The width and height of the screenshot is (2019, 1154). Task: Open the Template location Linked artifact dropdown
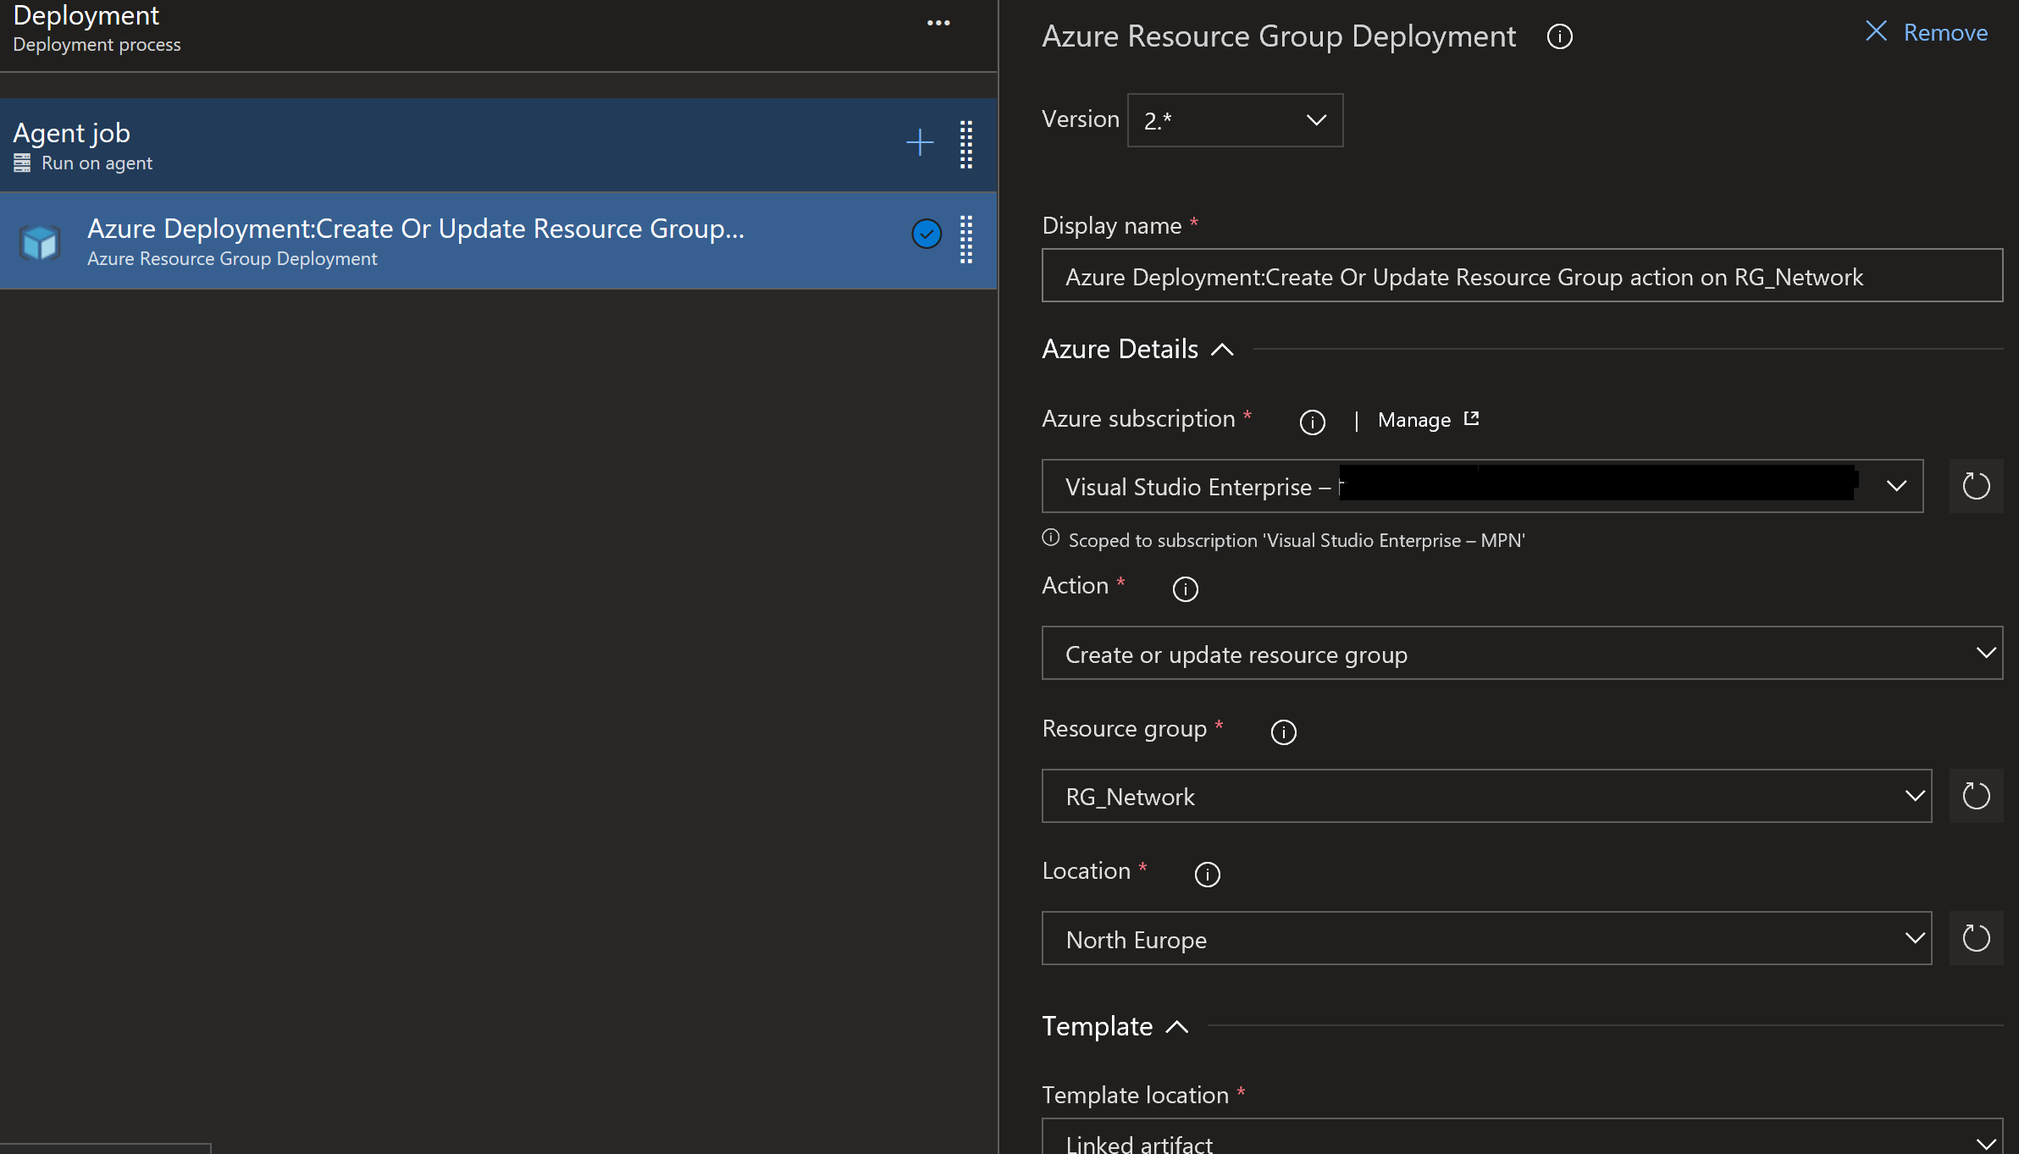1522,1137
